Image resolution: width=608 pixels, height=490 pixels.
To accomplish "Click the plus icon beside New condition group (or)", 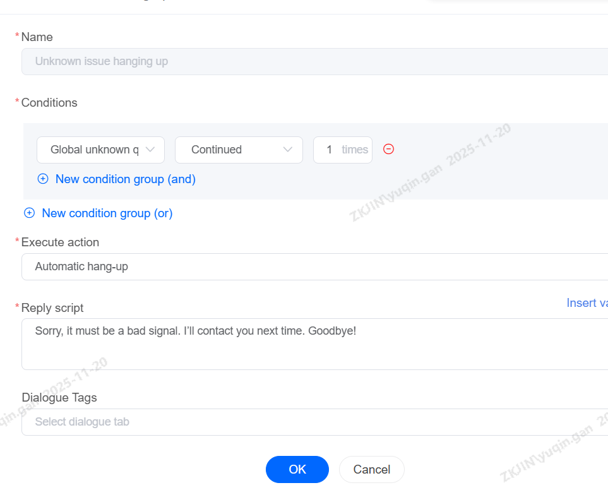I will pos(29,213).
